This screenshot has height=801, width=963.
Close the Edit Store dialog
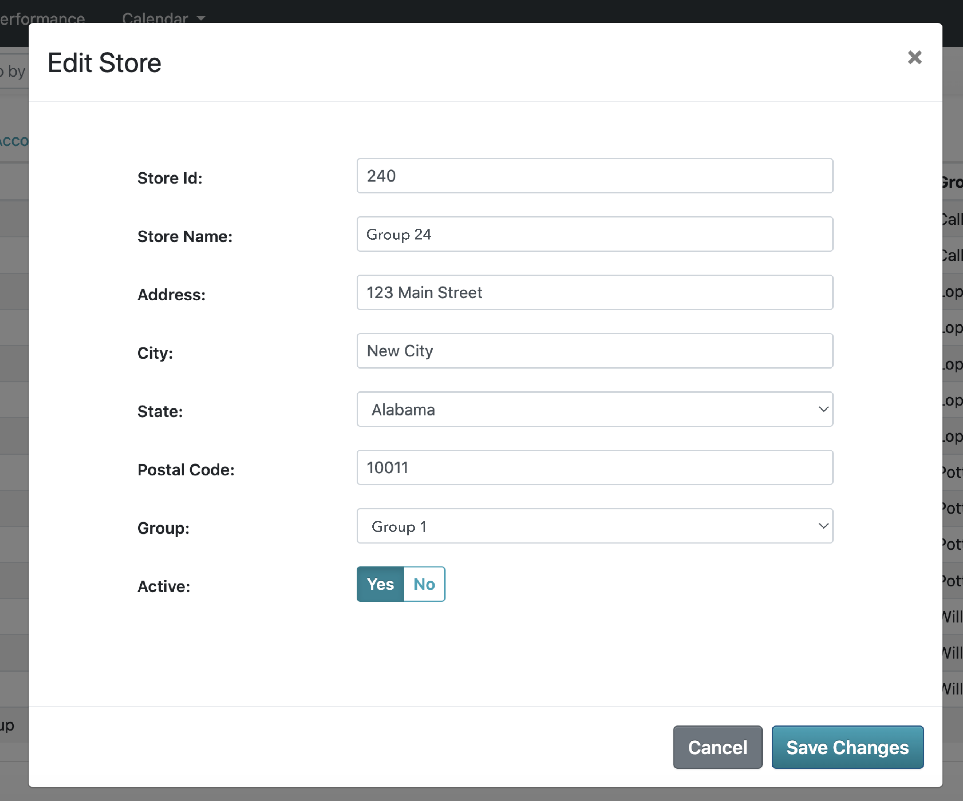click(915, 57)
